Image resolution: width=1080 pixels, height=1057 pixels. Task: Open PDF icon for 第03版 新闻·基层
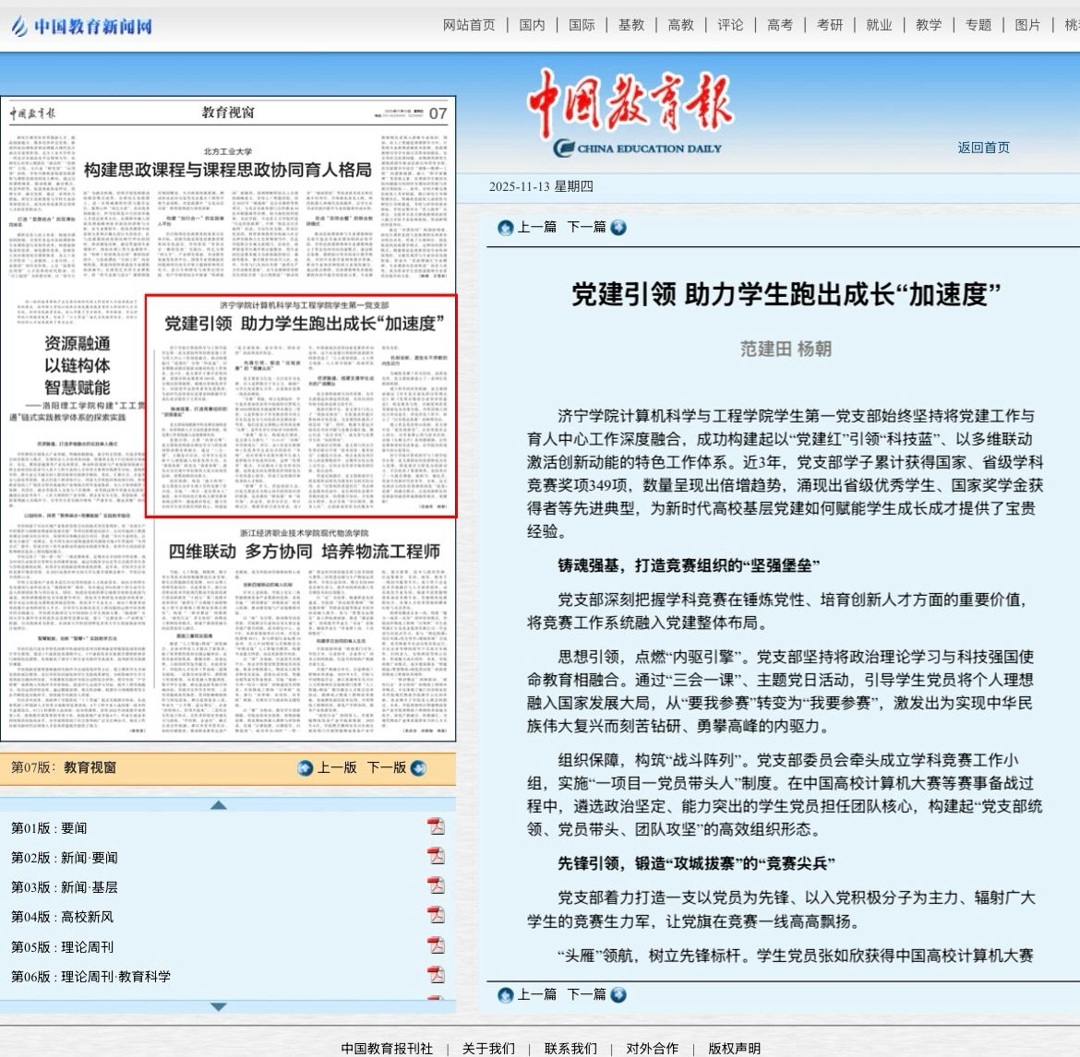(436, 885)
